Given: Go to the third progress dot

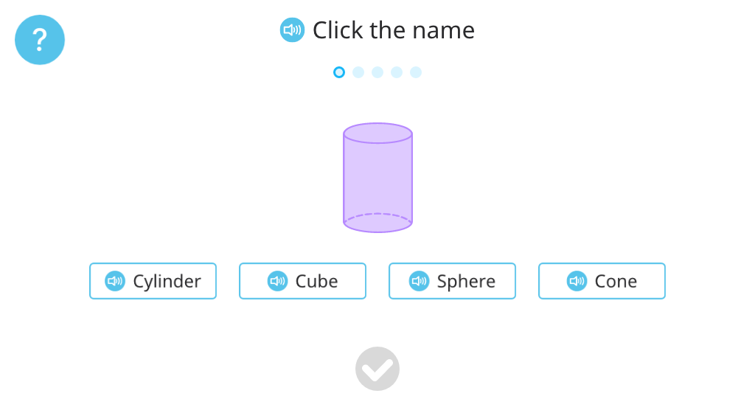Looking at the screenshot, I should 377,72.
